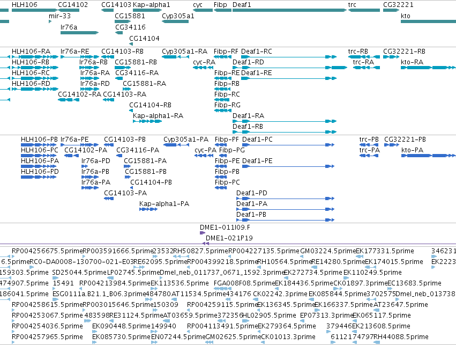The width and height of the screenshot is (456, 345).
Task: Open the Cyp305a1 gene label
Action: click(178, 16)
